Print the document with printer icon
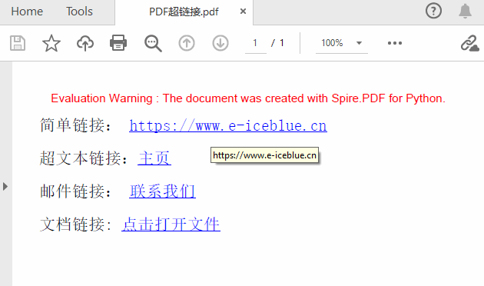Screen dimensions: 484x286 118,42
